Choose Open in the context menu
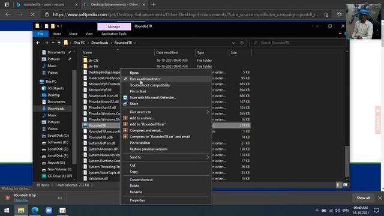The width and height of the screenshot is (384, 216). point(134,73)
